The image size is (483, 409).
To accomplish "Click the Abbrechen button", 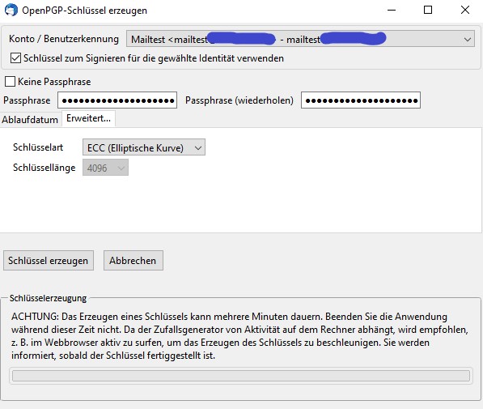I will 133,260.
